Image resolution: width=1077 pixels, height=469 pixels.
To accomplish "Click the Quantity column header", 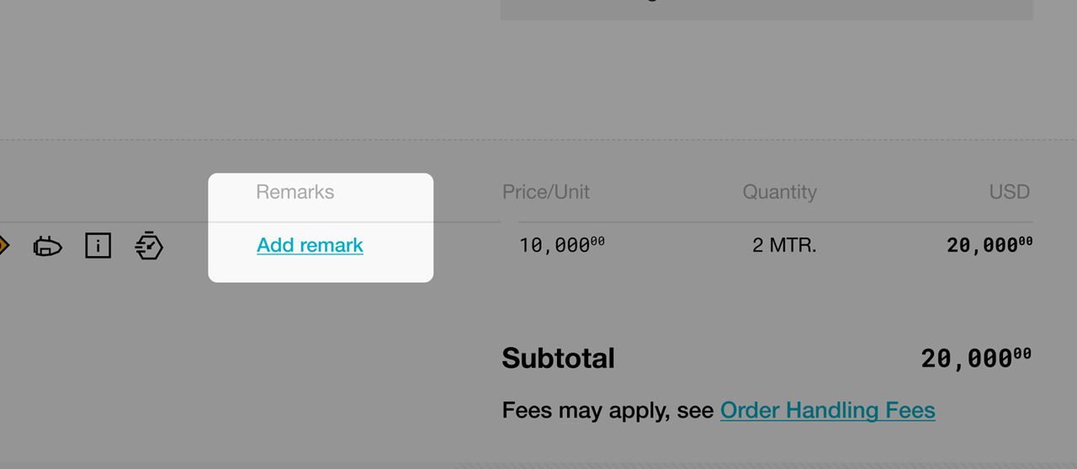I will [779, 192].
